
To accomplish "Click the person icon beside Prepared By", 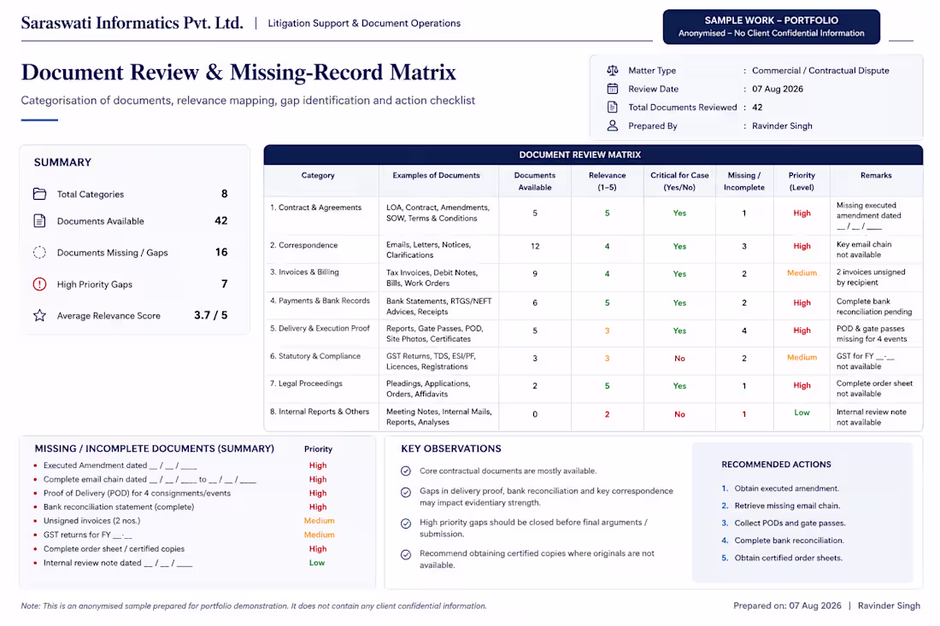I will pos(612,126).
